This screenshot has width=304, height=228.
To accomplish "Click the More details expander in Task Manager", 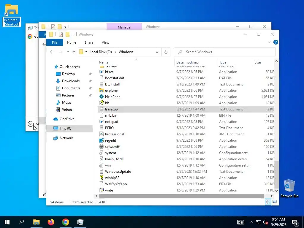I will [31, 124].
